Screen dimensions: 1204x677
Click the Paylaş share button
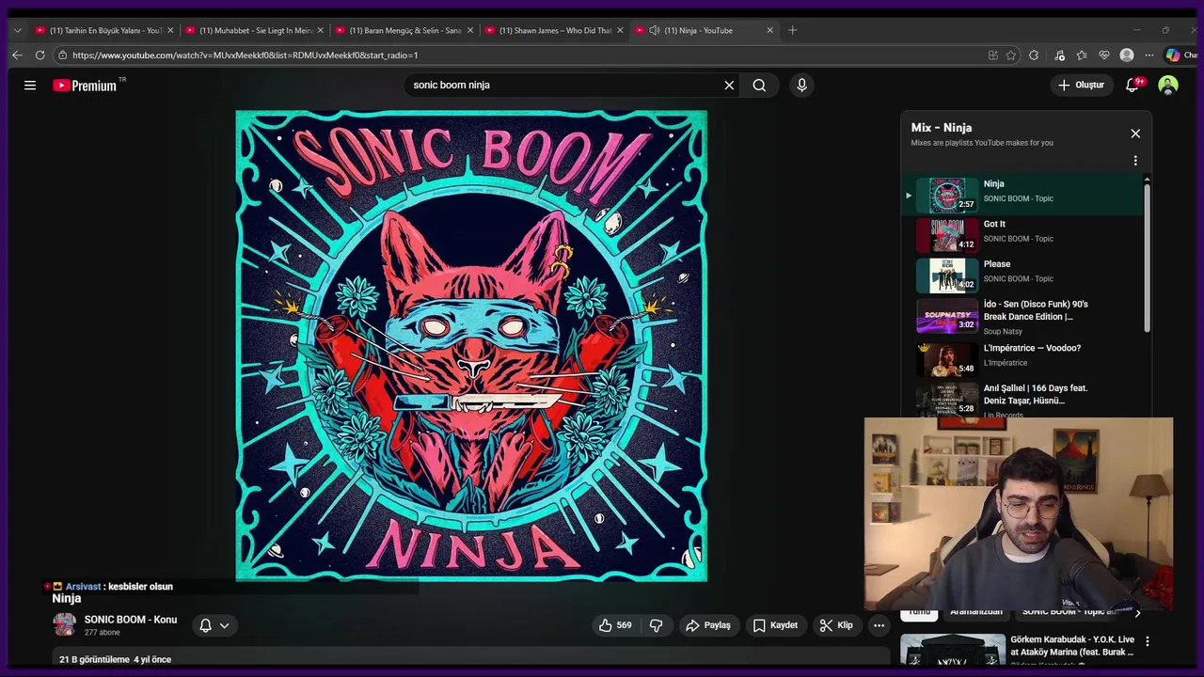click(708, 625)
